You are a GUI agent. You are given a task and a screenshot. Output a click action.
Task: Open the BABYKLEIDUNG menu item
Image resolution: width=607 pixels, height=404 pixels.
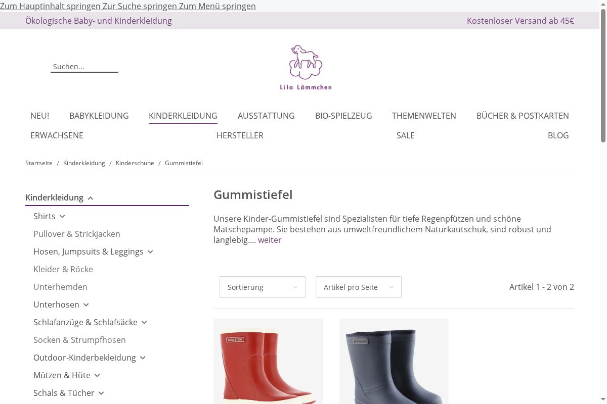pos(99,116)
